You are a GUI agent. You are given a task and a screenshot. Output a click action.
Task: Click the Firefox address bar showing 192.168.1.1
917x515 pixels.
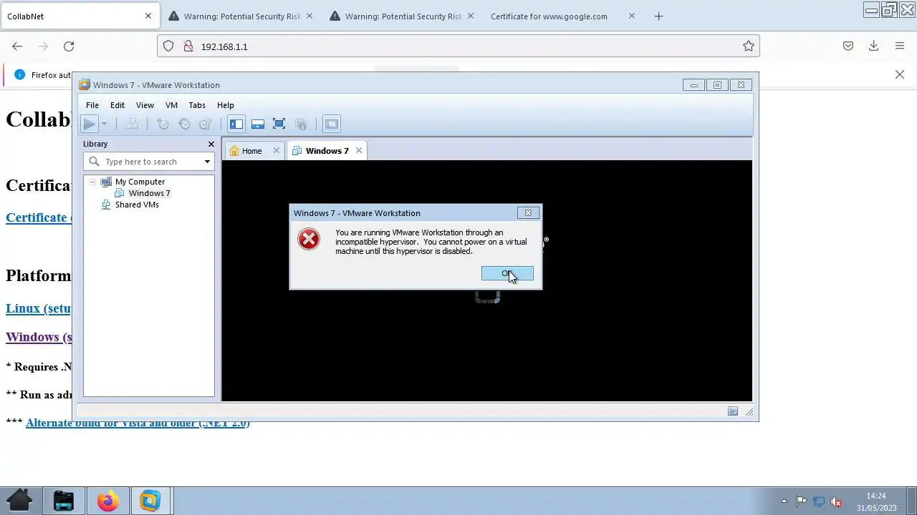(x=458, y=46)
